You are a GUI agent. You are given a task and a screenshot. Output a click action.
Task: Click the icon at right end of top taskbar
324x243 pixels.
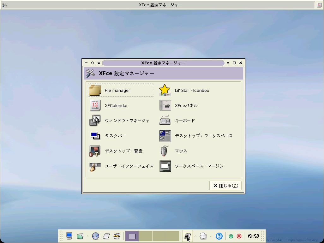319,5
